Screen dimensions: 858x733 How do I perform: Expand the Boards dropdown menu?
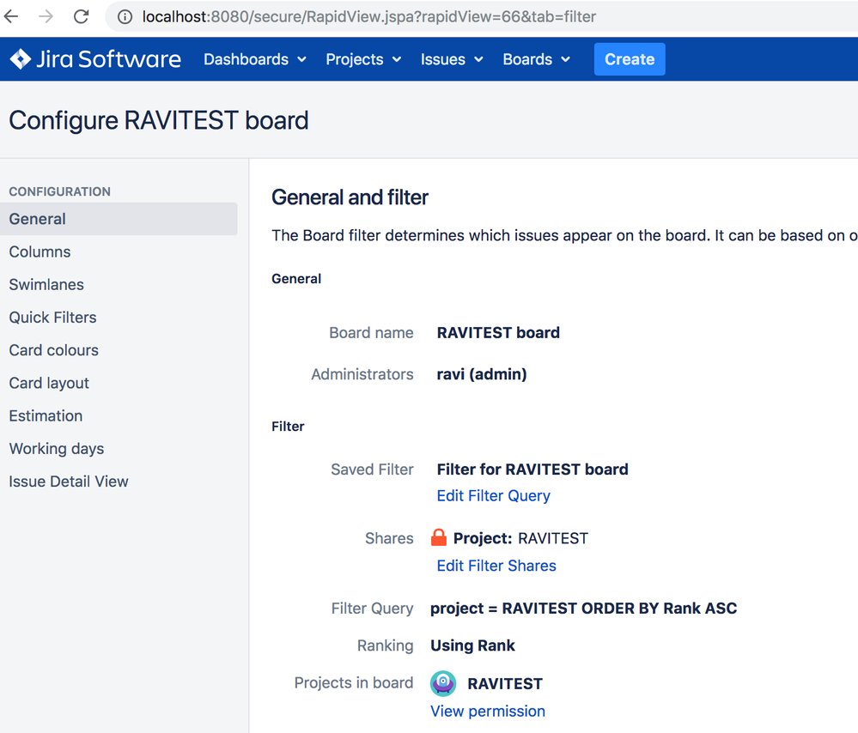click(x=536, y=59)
